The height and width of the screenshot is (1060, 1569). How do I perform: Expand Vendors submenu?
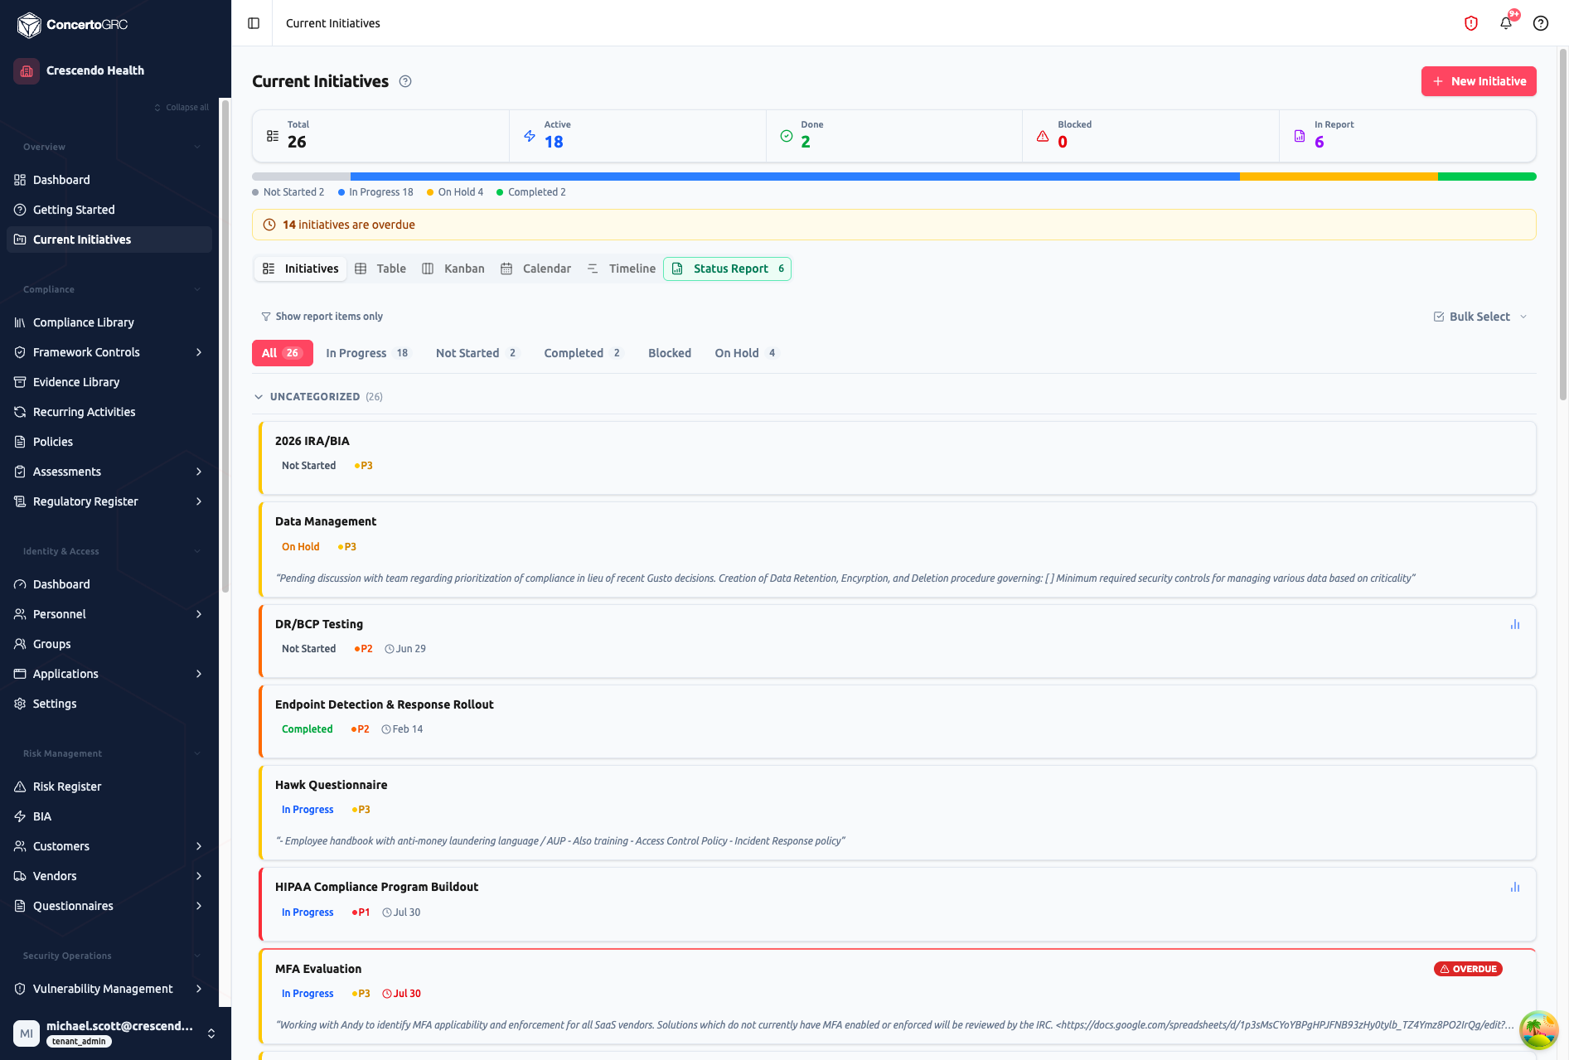point(199,876)
